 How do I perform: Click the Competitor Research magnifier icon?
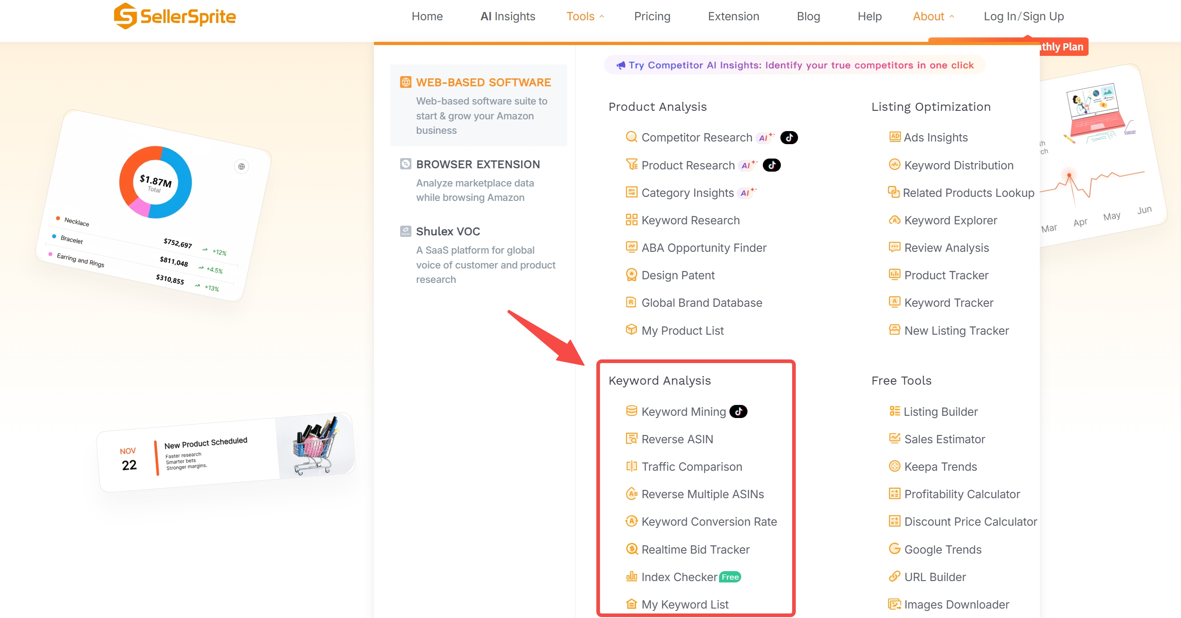click(x=631, y=137)
